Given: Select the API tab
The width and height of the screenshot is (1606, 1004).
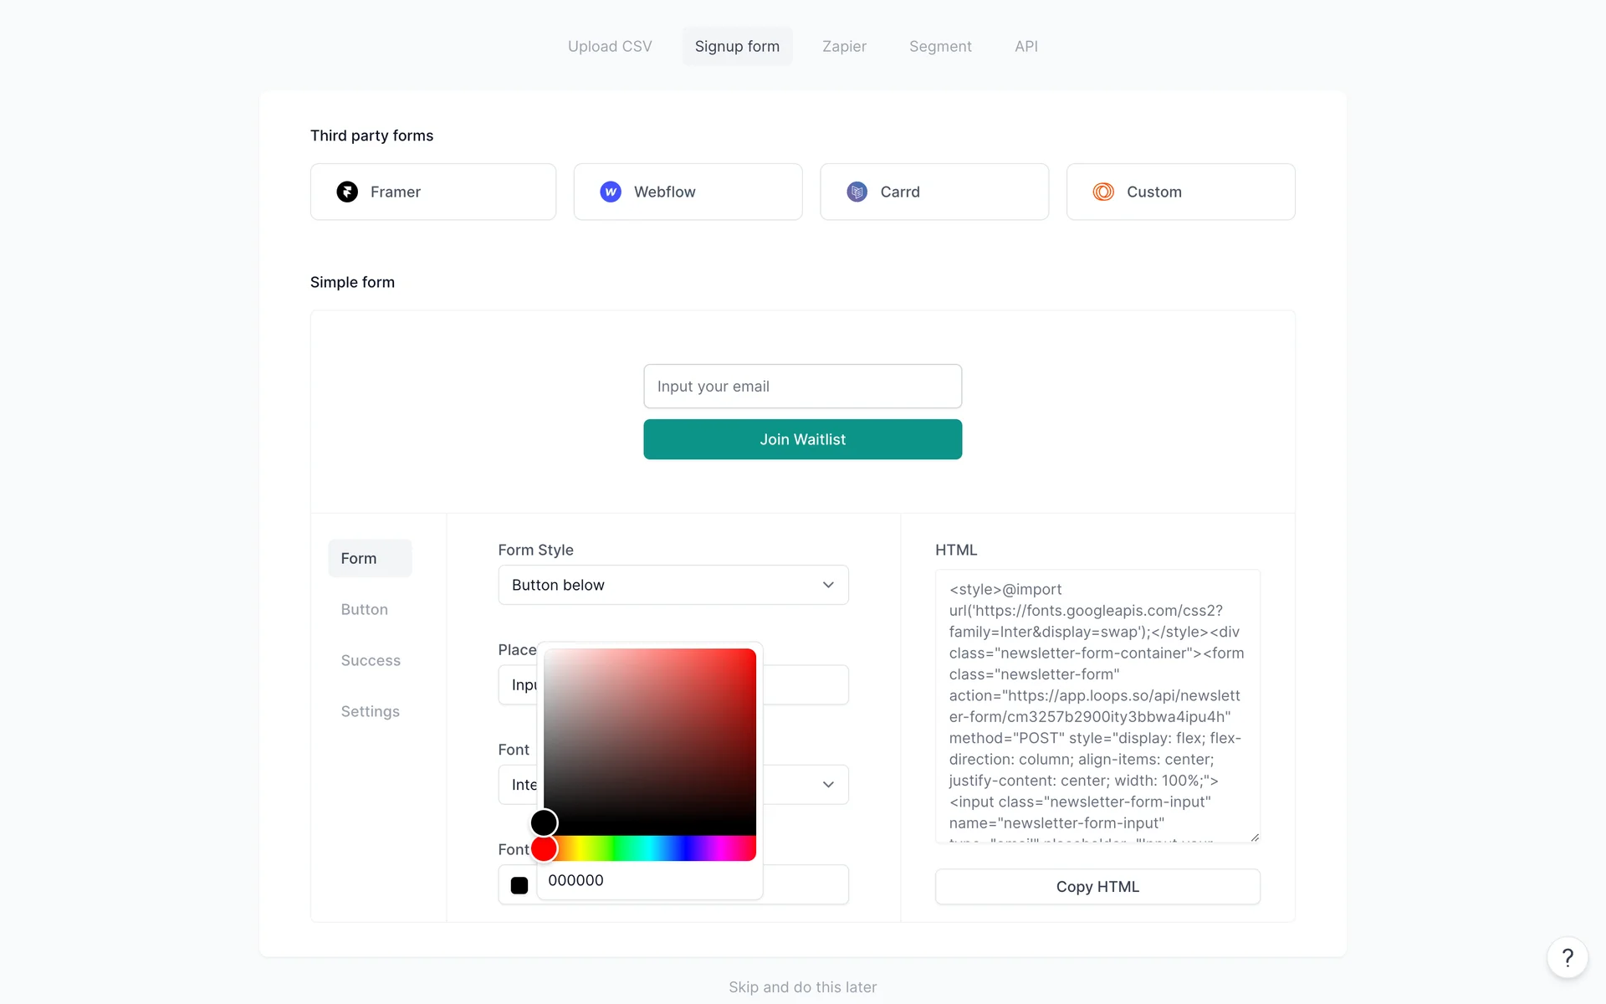Looking at the screenshot, I should click(x=1025, y=47).
